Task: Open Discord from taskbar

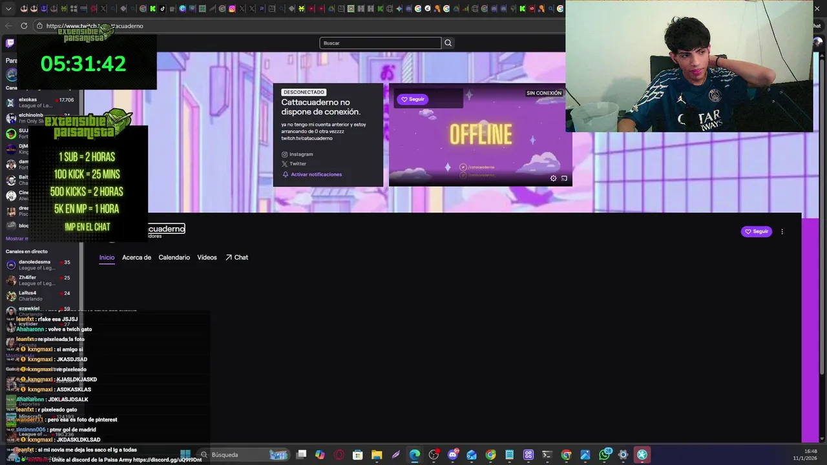Action: [453, 455]
